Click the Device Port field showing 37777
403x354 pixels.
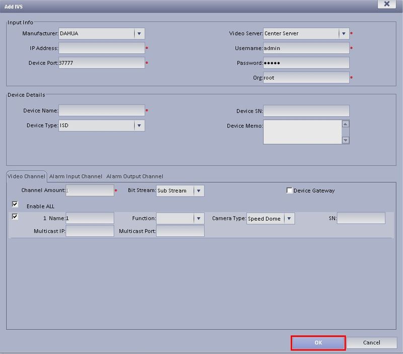click(x=102, y=63)
